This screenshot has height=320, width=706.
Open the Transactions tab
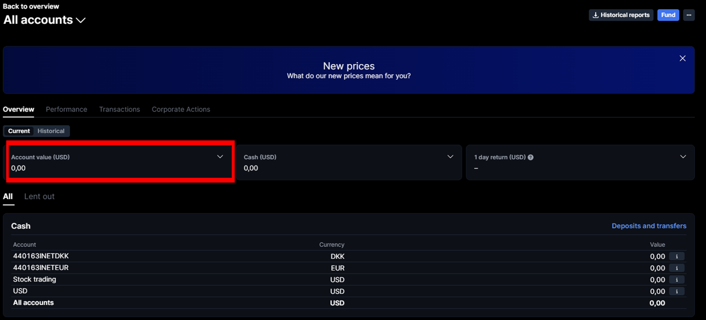coord(120,109)
